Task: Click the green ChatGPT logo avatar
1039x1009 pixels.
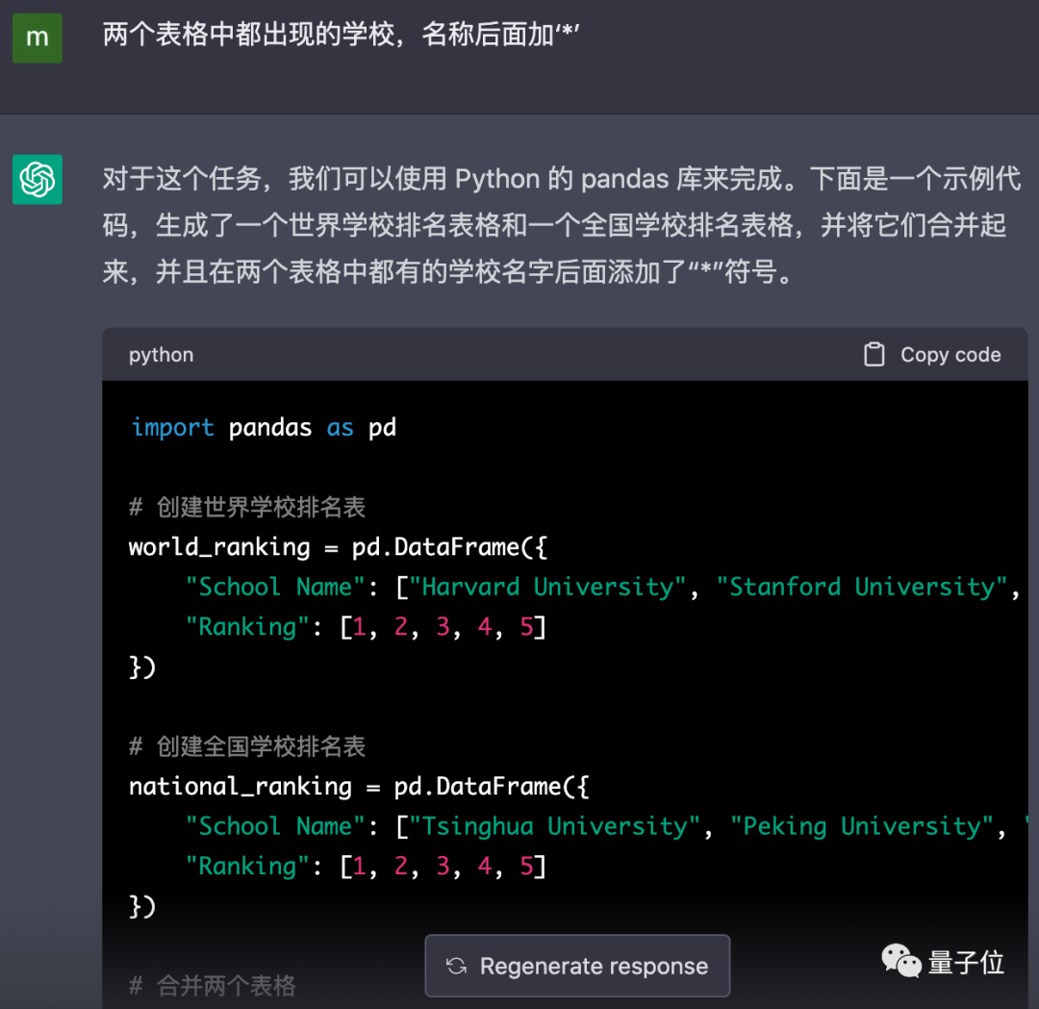Action: point(37,180)
